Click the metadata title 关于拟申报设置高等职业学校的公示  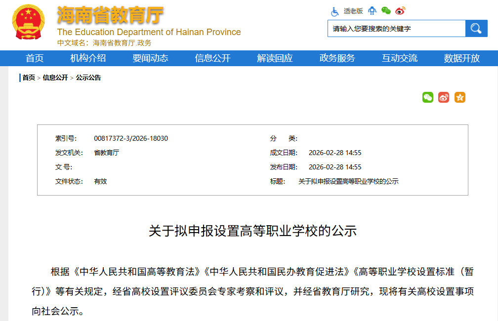pos(348,181)
